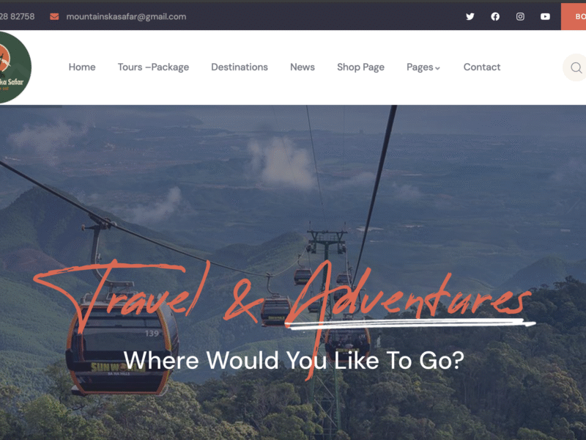Image resolution: width=586 pixels, height=440 pixels.
Task: Click the Where Would You Like To Go? text
Action: pos(294,360)
